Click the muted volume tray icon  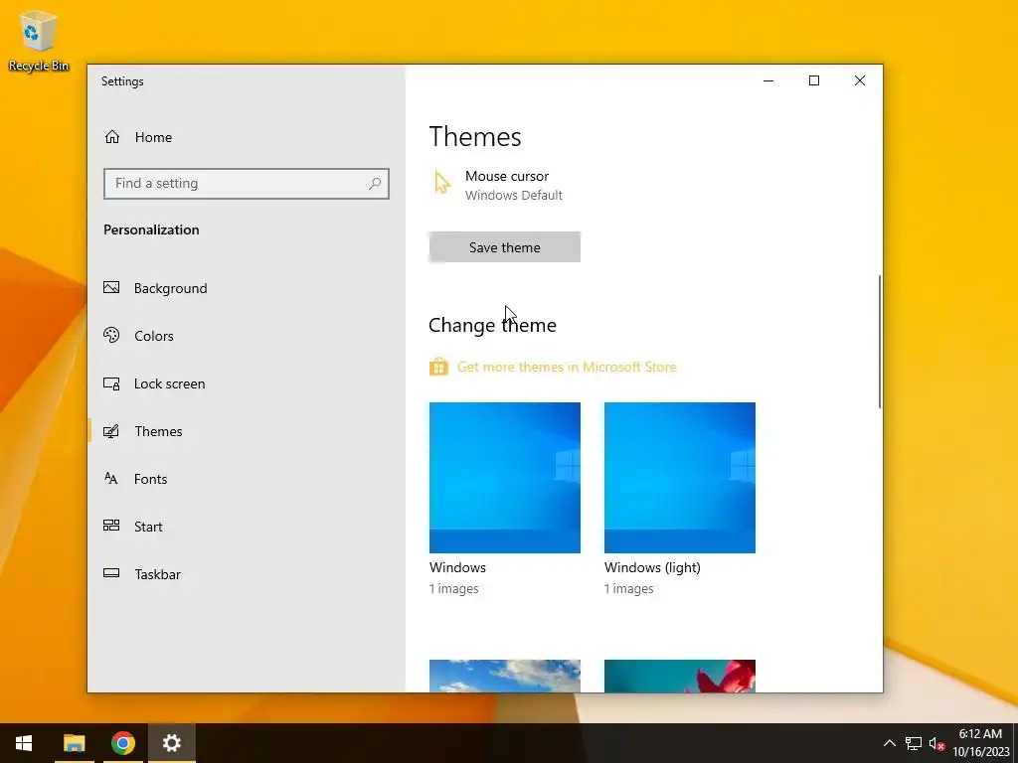tap(936, 743)
